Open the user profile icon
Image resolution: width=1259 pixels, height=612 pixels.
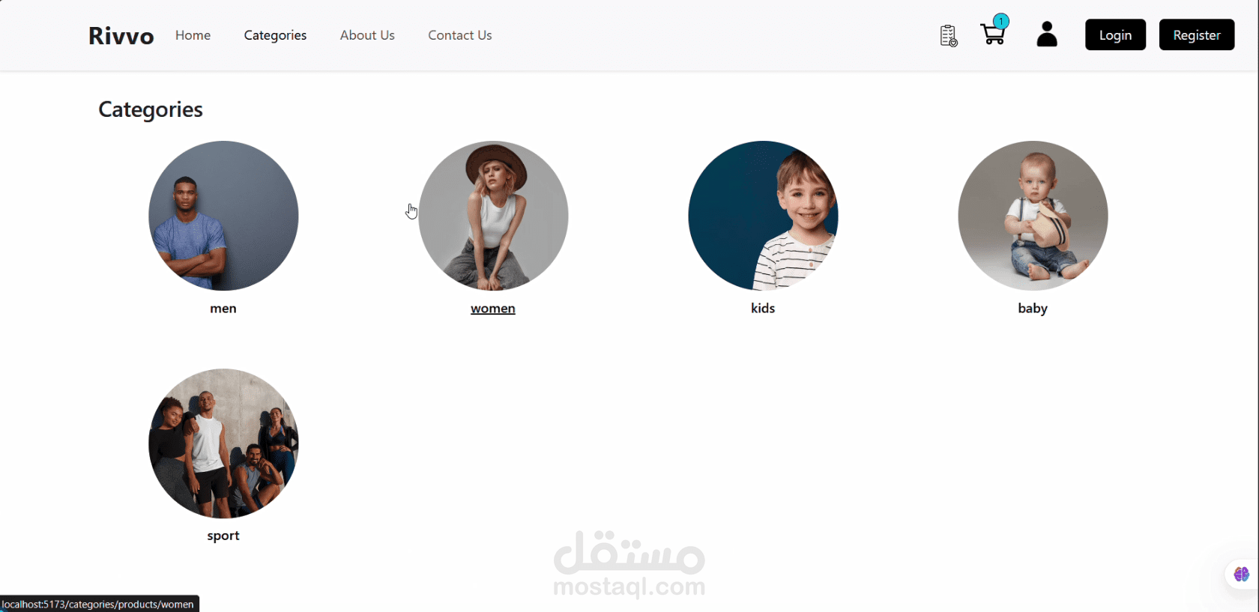pos(1047,34)
